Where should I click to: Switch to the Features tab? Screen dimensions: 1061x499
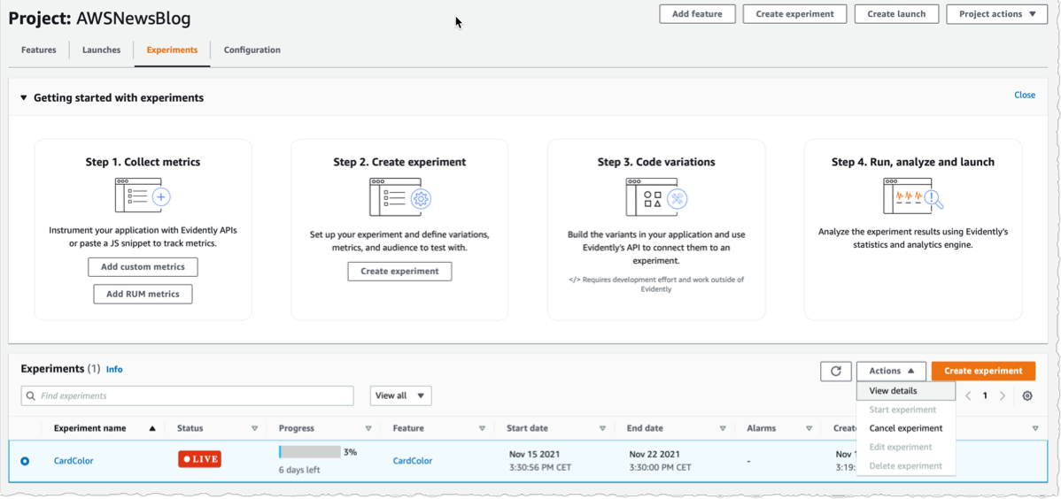pyautogui.click(x=39, y=50)
